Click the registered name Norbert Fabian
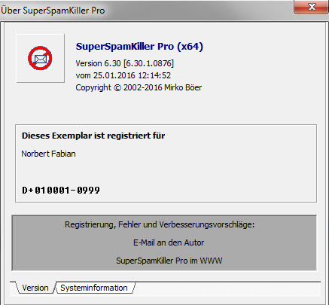 [x=48, y=154]
